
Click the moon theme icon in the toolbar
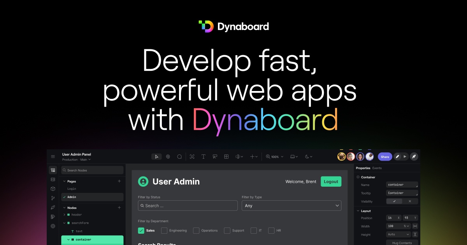(x=307, y=156)
